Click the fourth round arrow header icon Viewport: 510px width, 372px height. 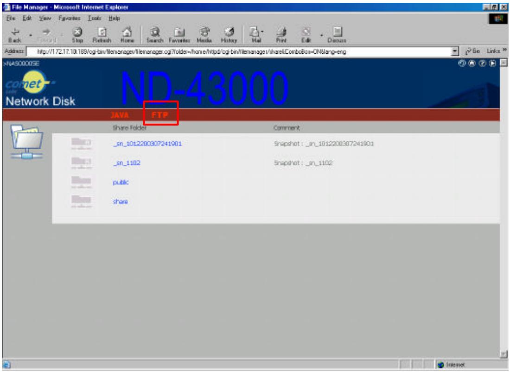492,63
